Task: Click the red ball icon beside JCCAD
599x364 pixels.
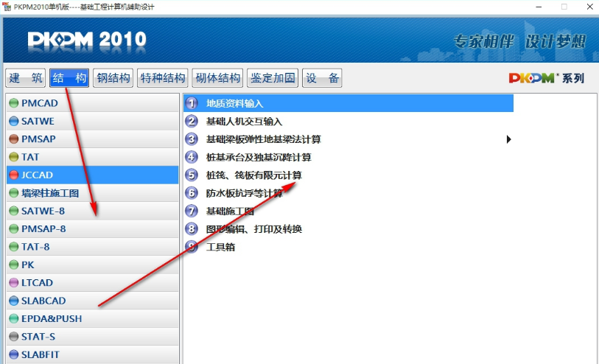Action: coord(14,175)
